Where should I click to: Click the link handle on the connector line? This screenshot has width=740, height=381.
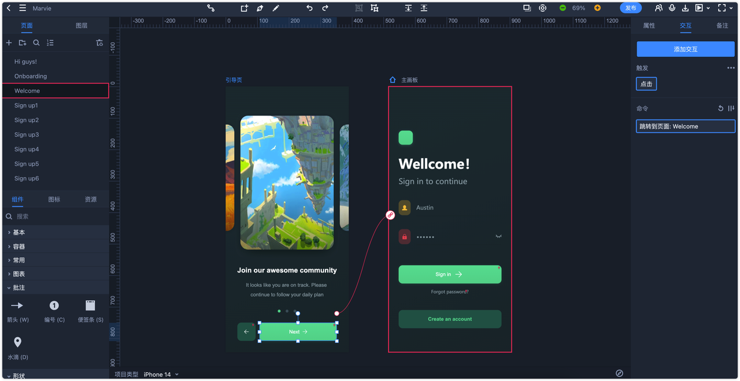(x=390, y=215)
